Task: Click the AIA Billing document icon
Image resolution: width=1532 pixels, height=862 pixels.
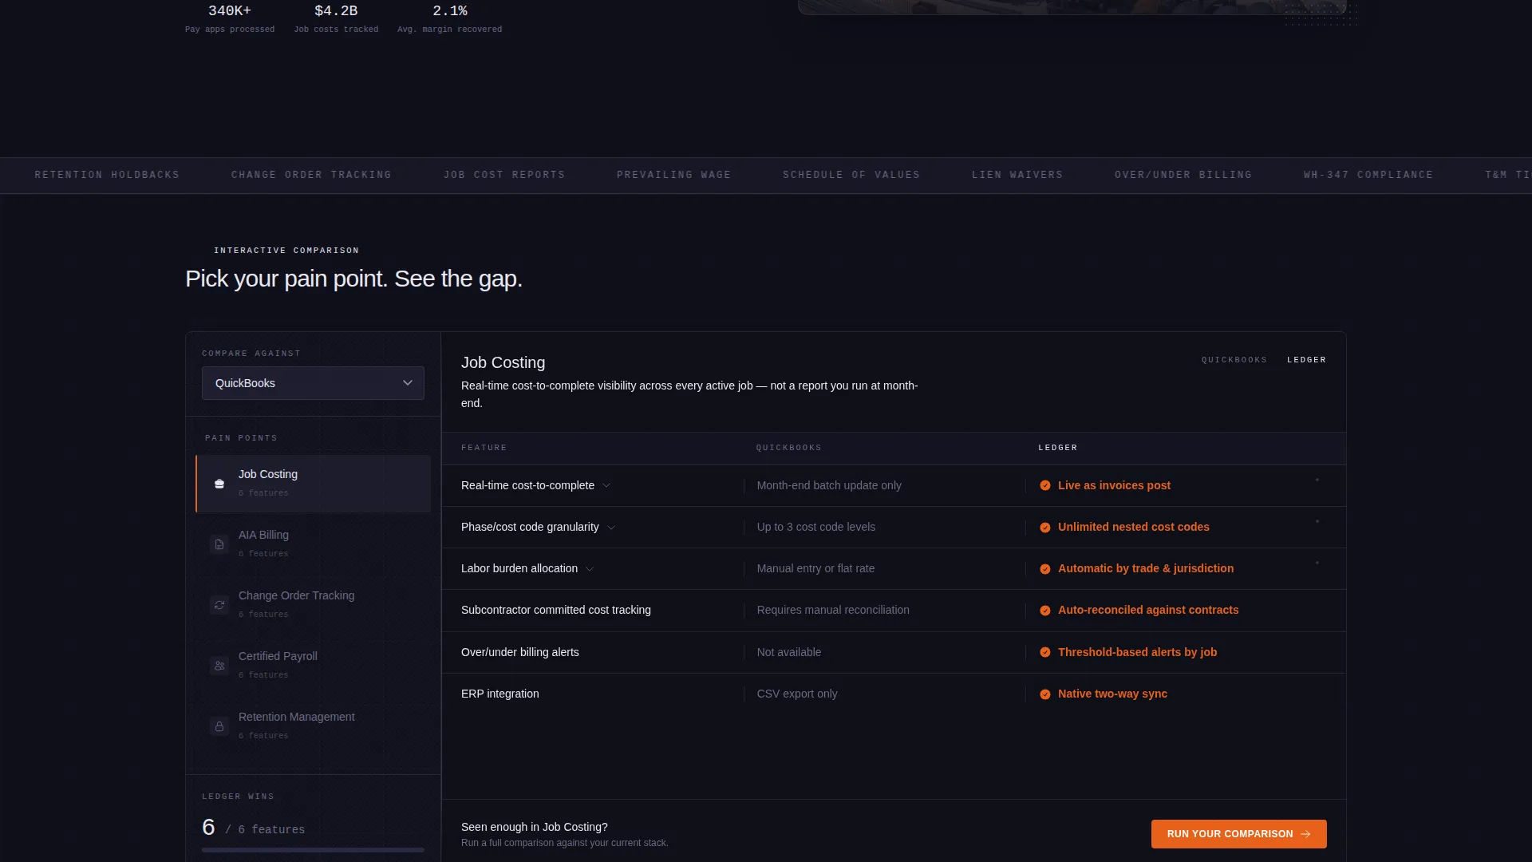Action: coord(219,544)
